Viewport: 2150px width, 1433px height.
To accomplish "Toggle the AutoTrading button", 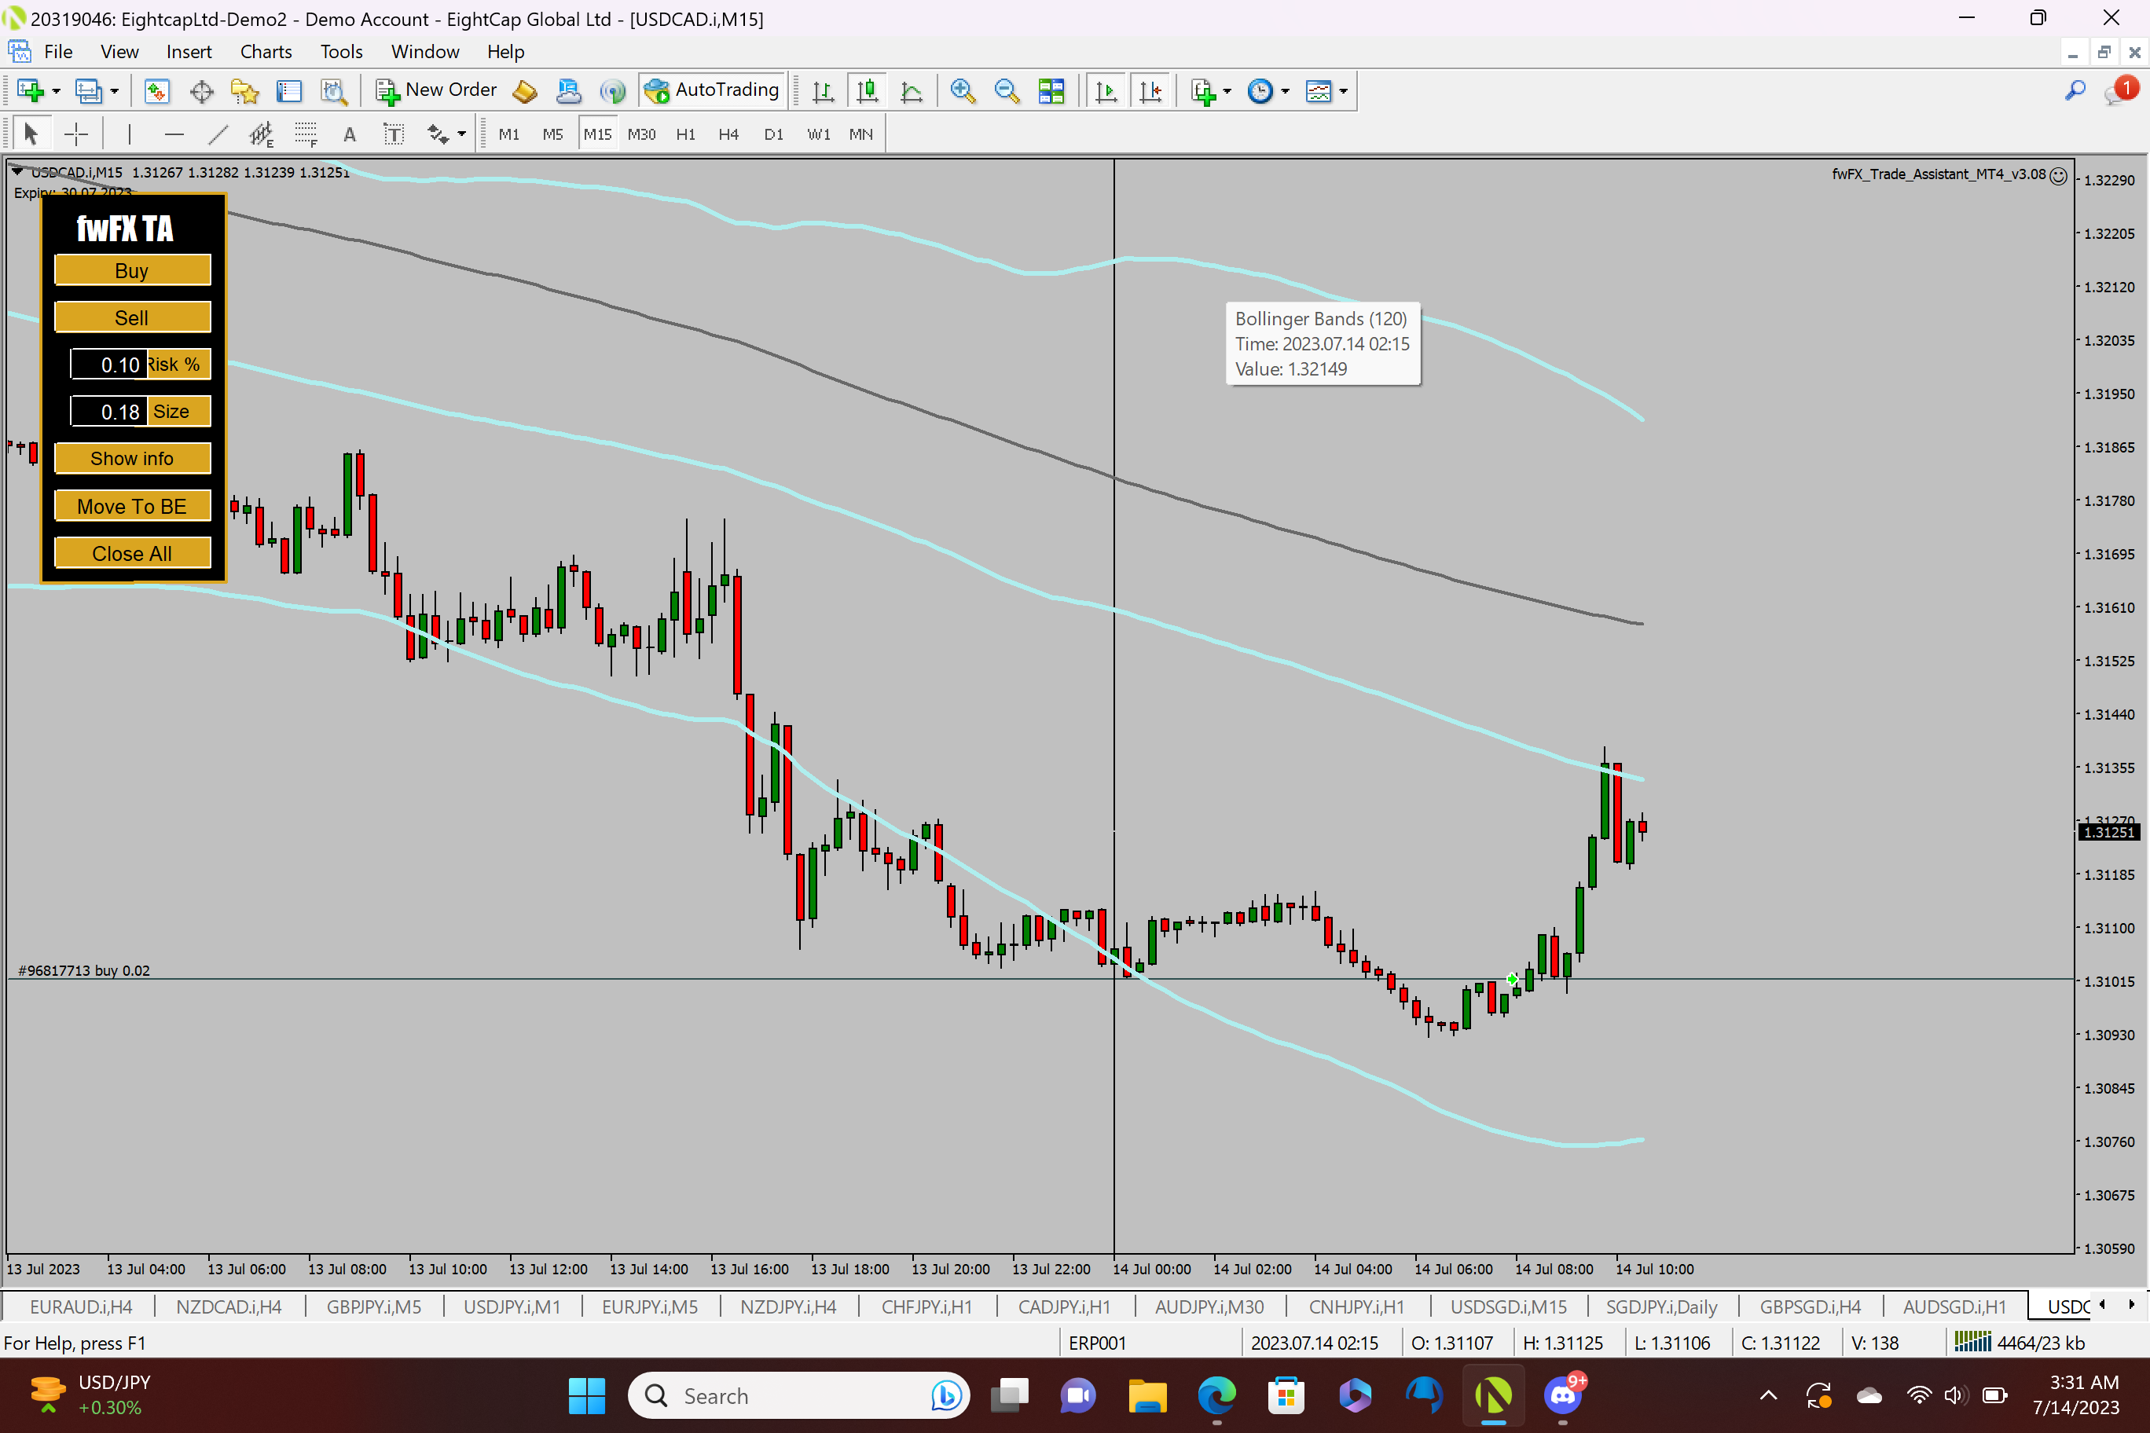I will [712, 90].
